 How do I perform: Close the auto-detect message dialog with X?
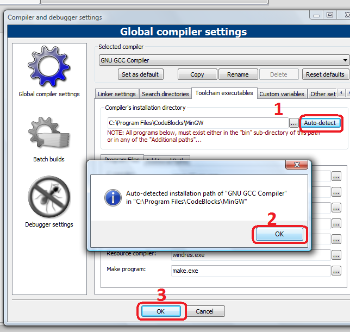(x=297, y=165)
